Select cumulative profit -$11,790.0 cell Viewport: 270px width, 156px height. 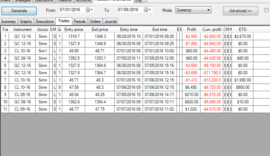[212, 73]
